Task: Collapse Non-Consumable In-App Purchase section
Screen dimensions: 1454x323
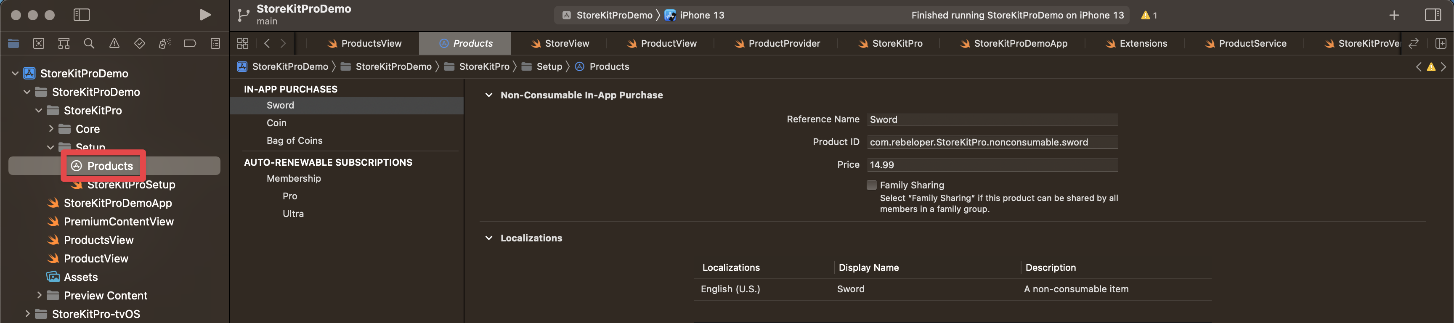Action: pyautogui.click(x=489, y=95)
